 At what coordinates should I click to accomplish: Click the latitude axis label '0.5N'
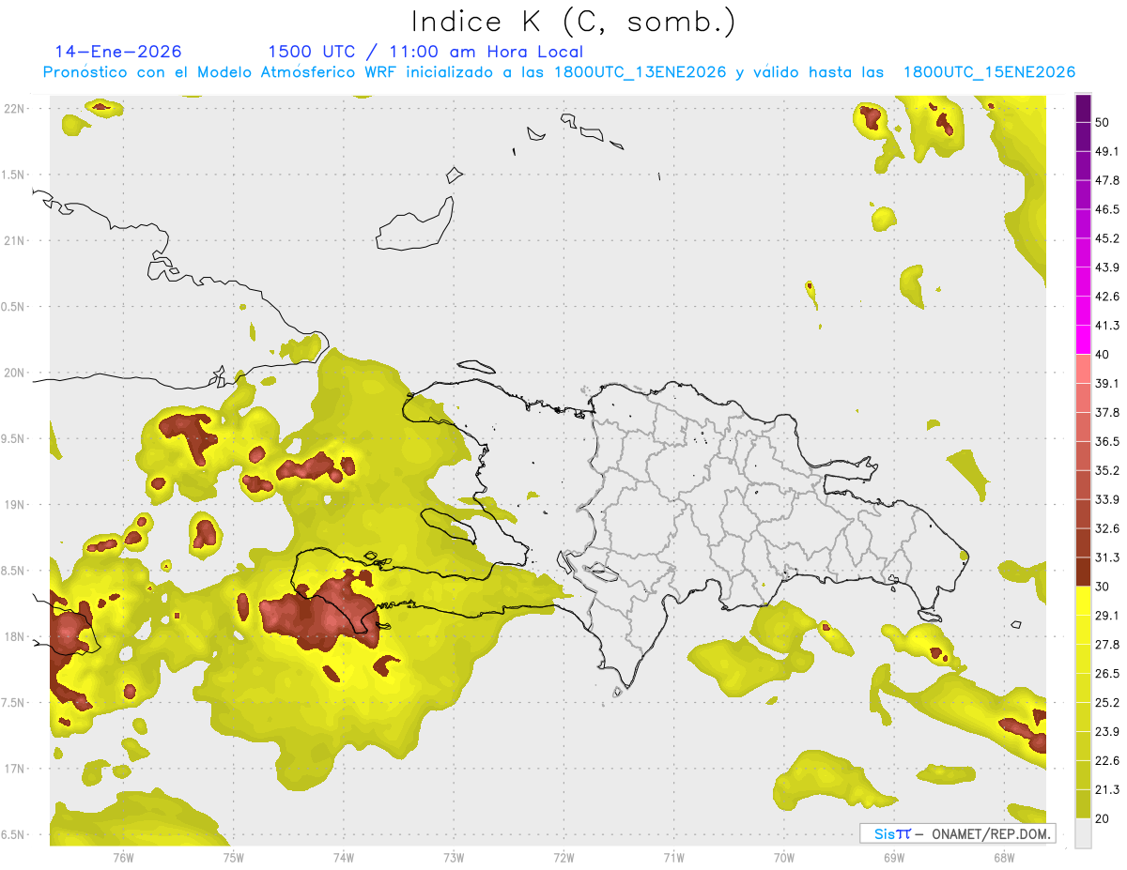pyautogui.click(x=13, y=307)
